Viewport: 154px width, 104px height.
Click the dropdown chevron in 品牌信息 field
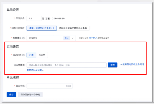click(x=73, y=38)
